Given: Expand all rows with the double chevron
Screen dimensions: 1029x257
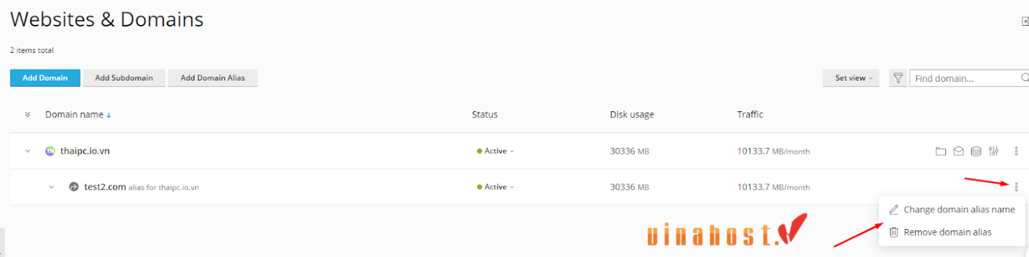Looking at the screenshot, I should click(x=27, y=115).
